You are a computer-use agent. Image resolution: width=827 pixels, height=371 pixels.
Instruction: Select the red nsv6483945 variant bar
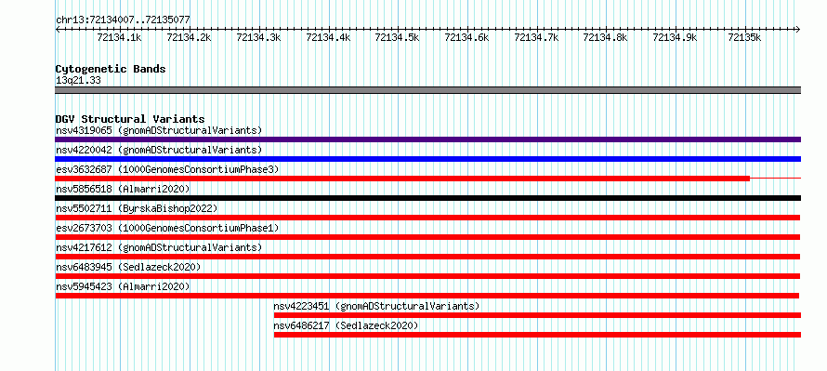click(427, 276)
